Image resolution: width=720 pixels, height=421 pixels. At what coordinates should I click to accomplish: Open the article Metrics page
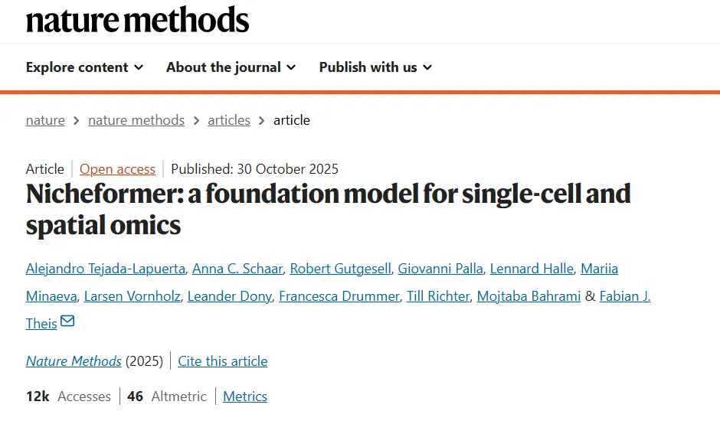tap(245, 397)
